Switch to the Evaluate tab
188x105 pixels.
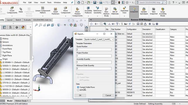27,20
